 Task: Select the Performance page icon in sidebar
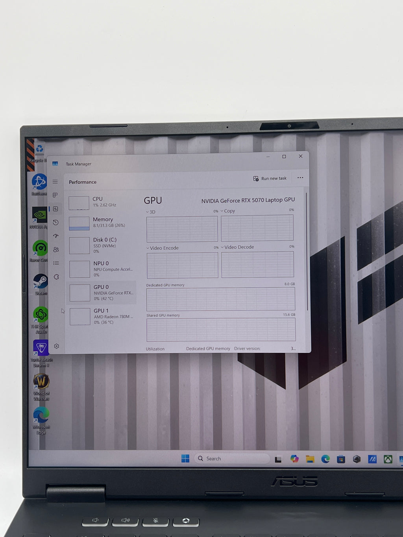(x=55, y=209)
